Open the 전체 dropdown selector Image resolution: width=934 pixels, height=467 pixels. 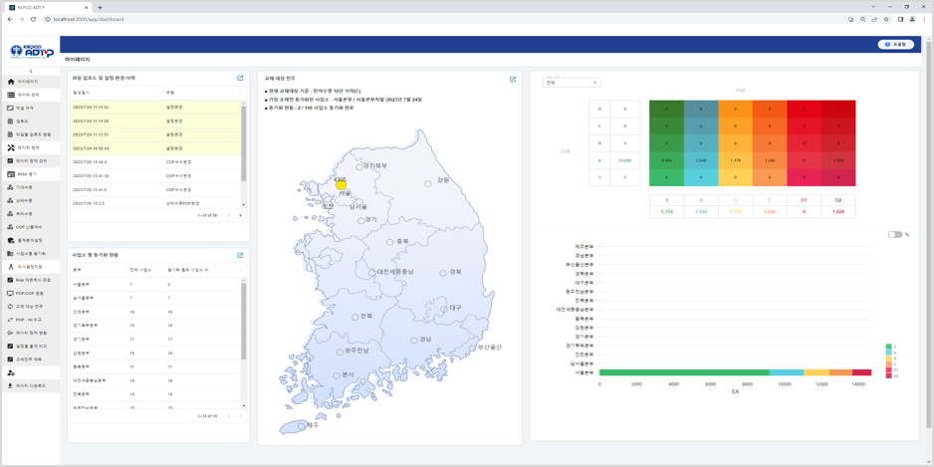[572, 83]
